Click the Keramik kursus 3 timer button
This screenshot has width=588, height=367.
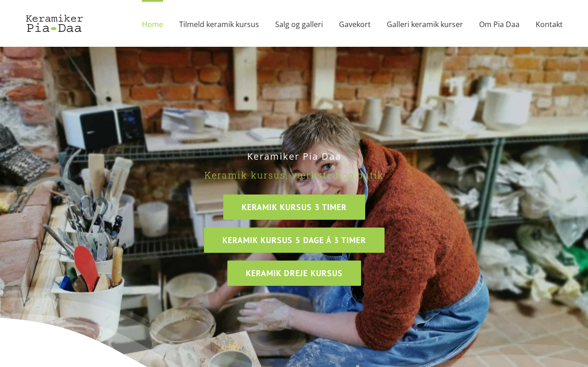point(294,207)
